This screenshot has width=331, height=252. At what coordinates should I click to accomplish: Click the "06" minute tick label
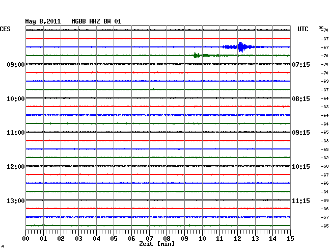click(x=131, y=239)
